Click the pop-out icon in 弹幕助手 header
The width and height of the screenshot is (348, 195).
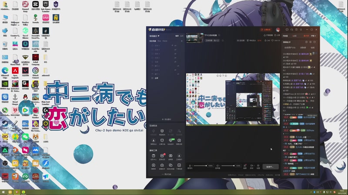(315, 42)
